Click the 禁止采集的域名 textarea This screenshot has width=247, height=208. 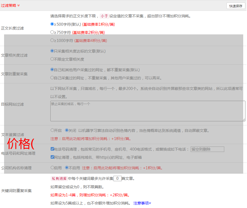coord(148,111)
